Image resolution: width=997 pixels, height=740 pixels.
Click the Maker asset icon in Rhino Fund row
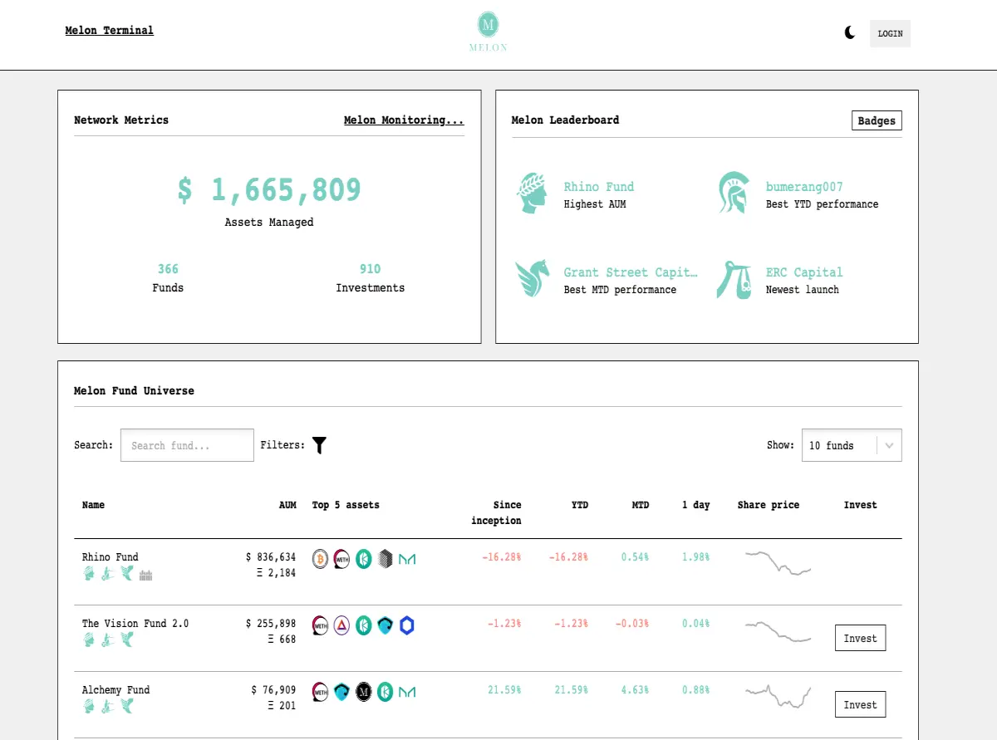[407, 560]
